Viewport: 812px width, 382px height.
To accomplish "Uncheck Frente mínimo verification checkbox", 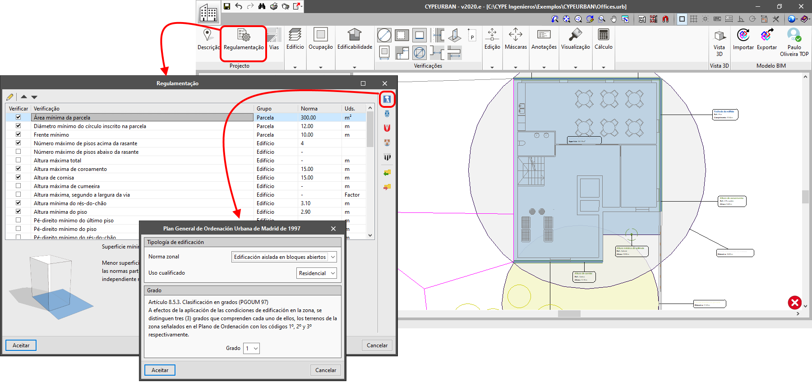I will (x=18, y=134).
